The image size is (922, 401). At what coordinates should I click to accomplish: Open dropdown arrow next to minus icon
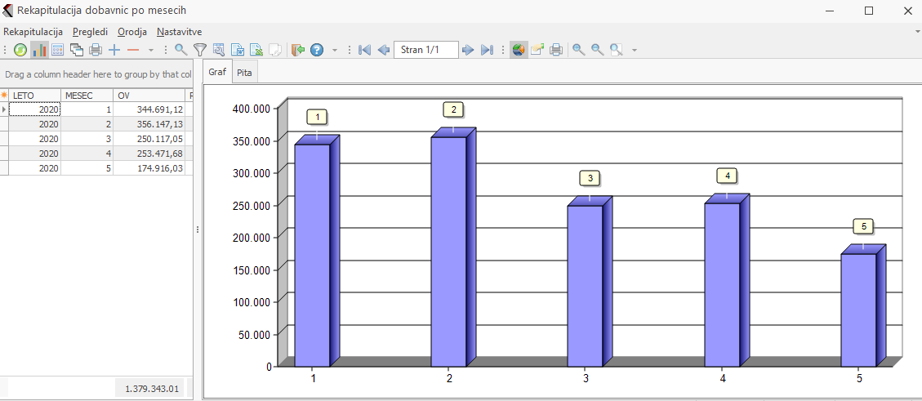click(x=151, y=51)
